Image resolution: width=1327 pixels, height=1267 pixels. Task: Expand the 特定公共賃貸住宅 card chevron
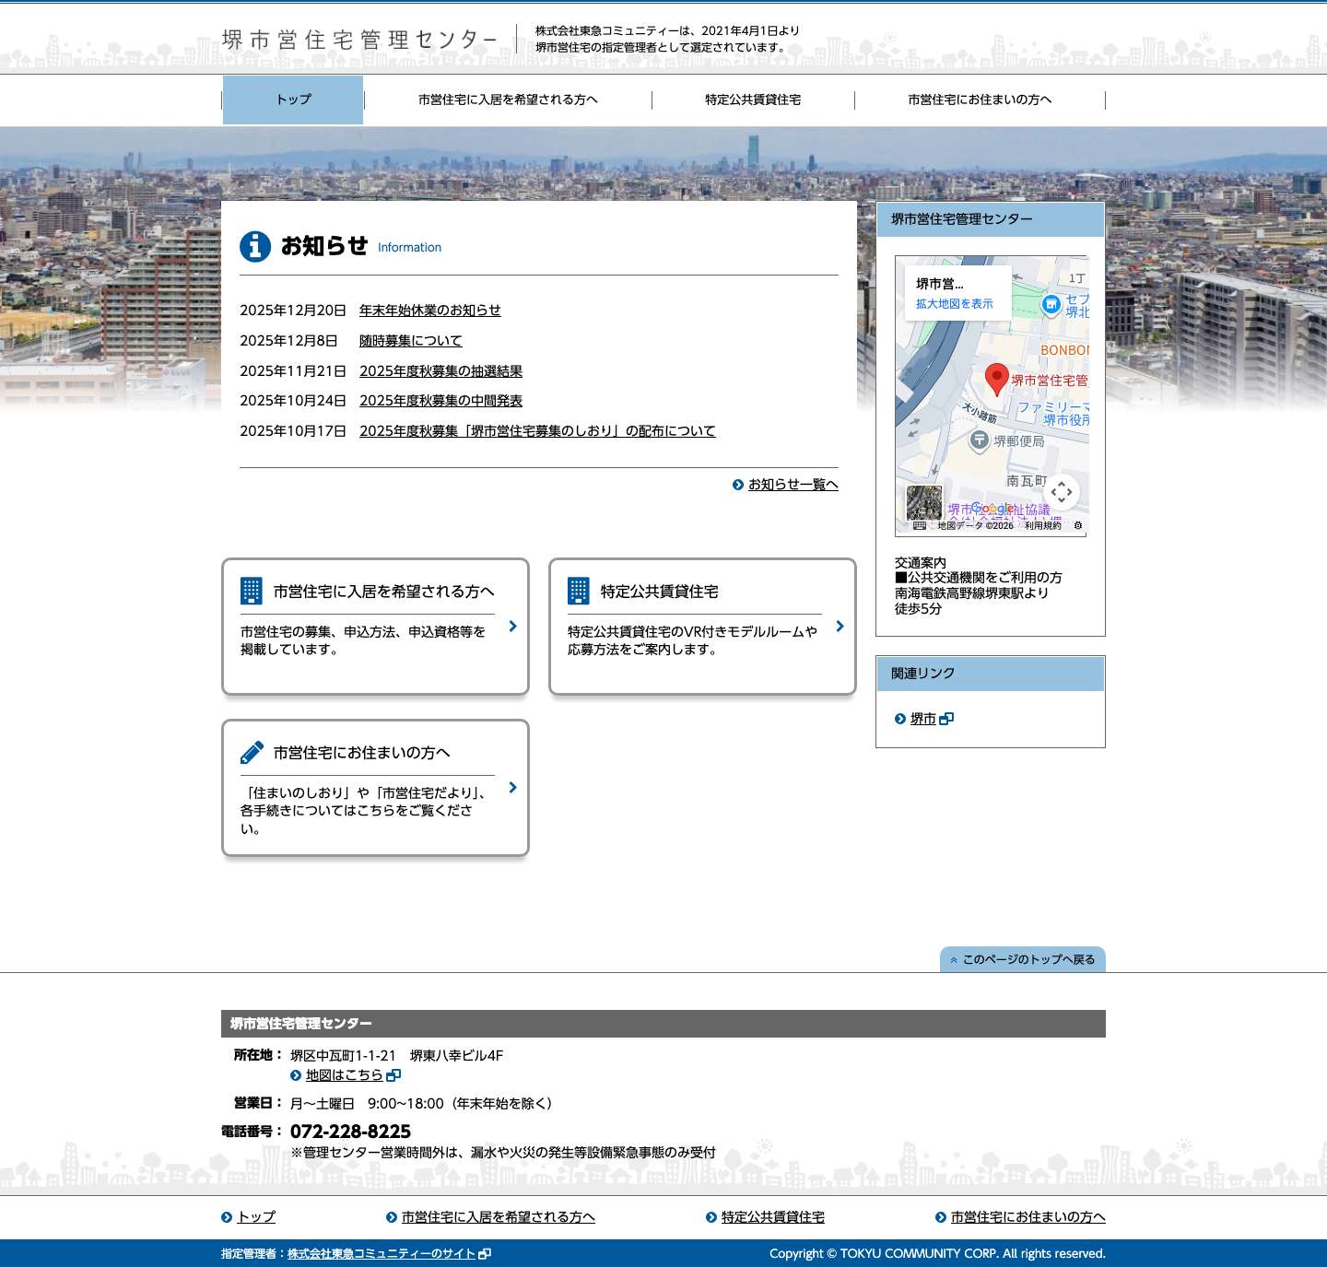point(840,627)
